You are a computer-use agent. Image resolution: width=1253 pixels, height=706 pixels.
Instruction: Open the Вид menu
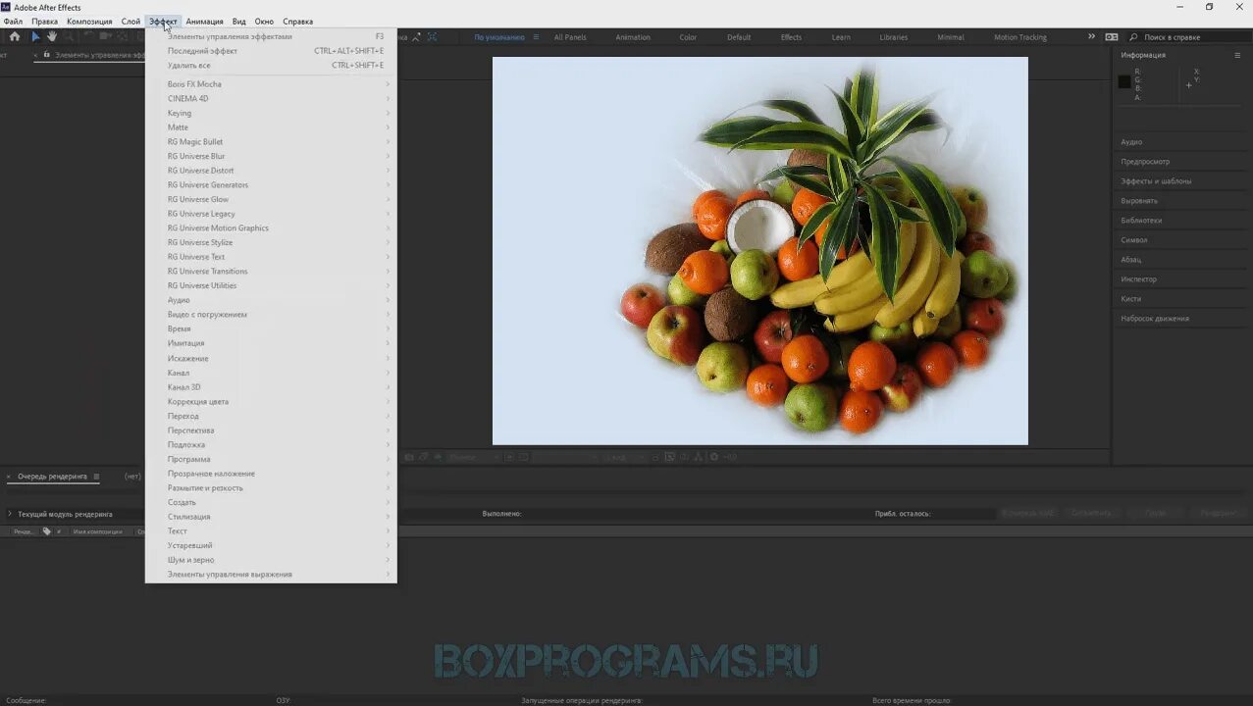pyautogui.click(x=238, y=22)
